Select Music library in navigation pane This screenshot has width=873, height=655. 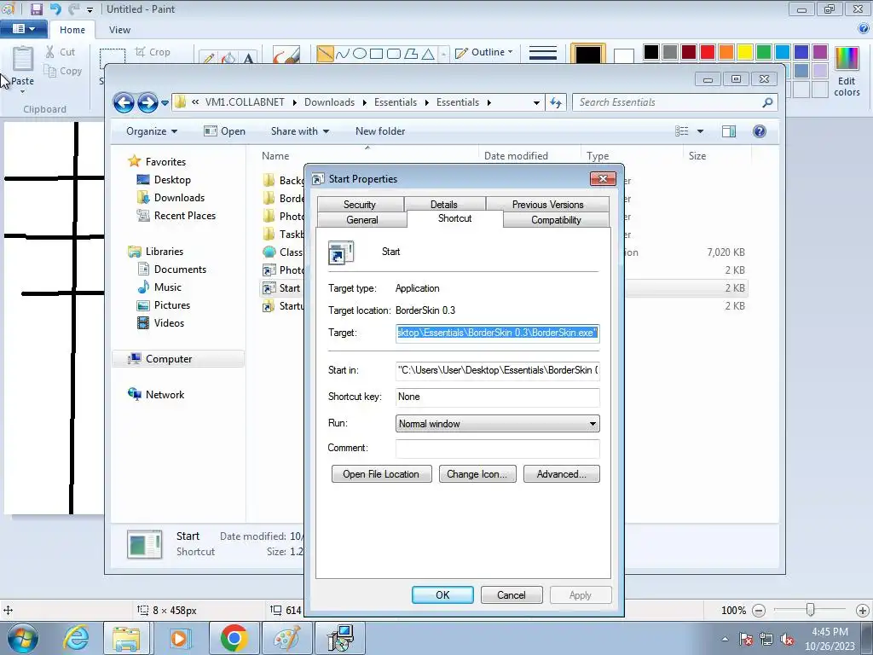point(168,287)
